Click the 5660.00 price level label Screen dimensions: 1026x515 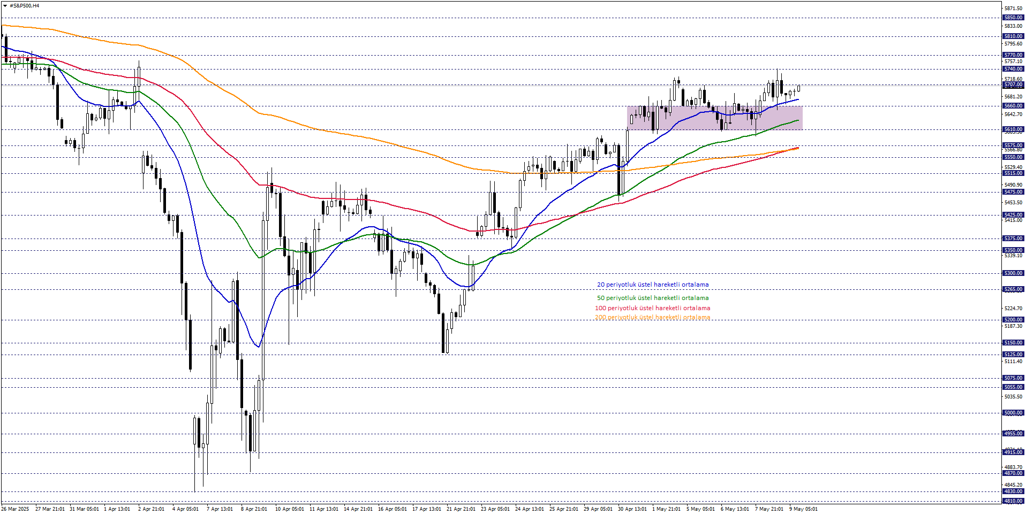pos(1013,106)
